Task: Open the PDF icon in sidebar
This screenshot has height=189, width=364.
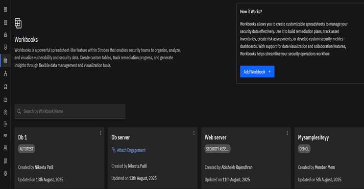Action: [x=5, y=135]
